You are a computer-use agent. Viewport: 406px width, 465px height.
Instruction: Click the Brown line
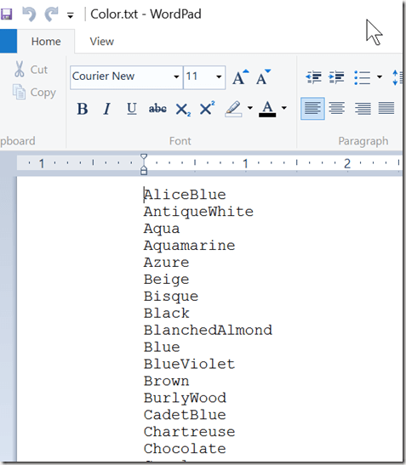166,381
